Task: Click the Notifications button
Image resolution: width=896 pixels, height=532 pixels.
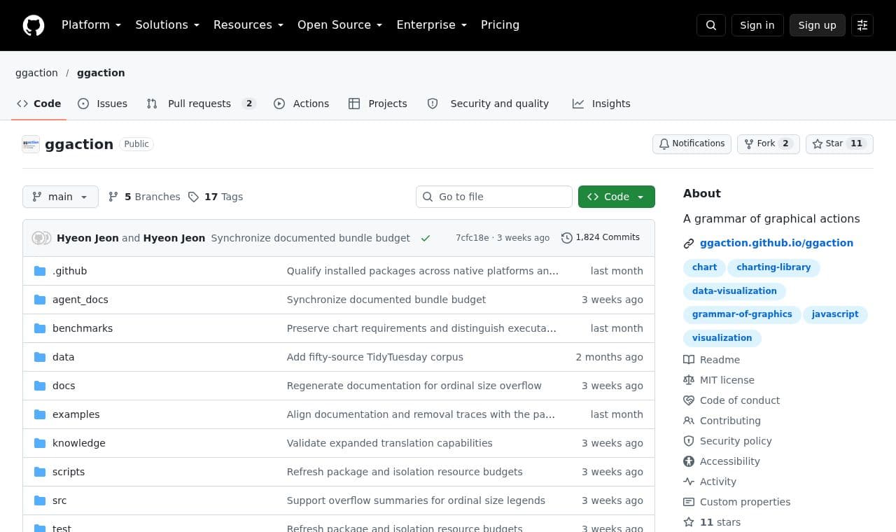Action: tap(692, 143)
